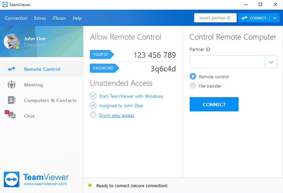Choose the File transfer radio option
The image size is (283, 193).
click(x=193, y=86)
